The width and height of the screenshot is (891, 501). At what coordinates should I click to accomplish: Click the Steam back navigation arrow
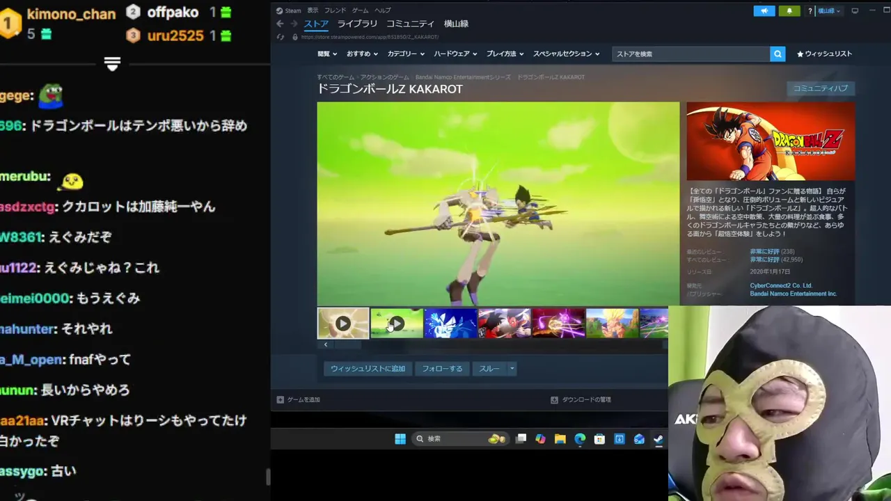(x=280, y=24)
